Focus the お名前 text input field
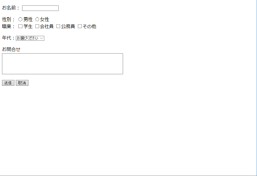Image resolution: width=257 pixels, height=176 pixels. 40,8
